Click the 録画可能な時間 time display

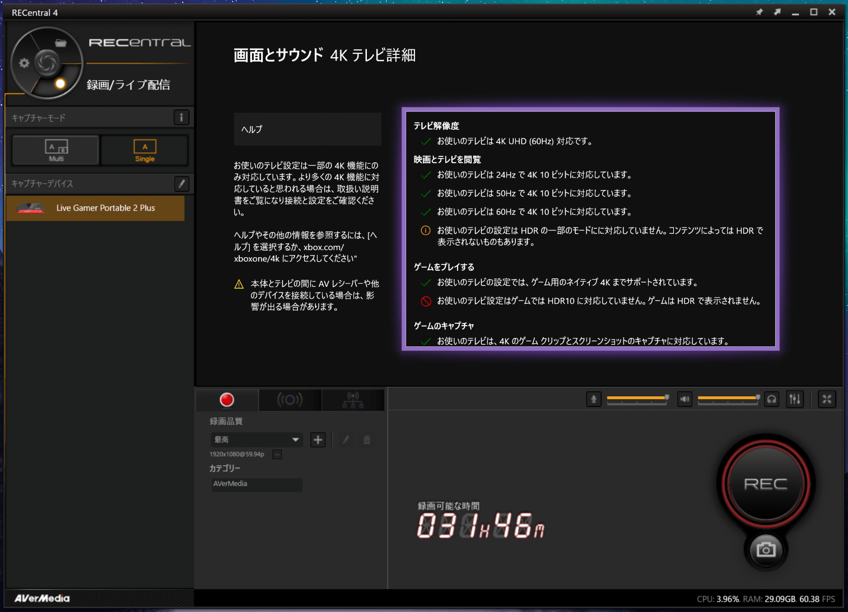(x=481, y=520)
